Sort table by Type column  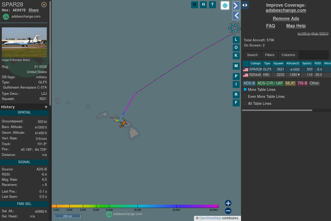coord(267,64)
